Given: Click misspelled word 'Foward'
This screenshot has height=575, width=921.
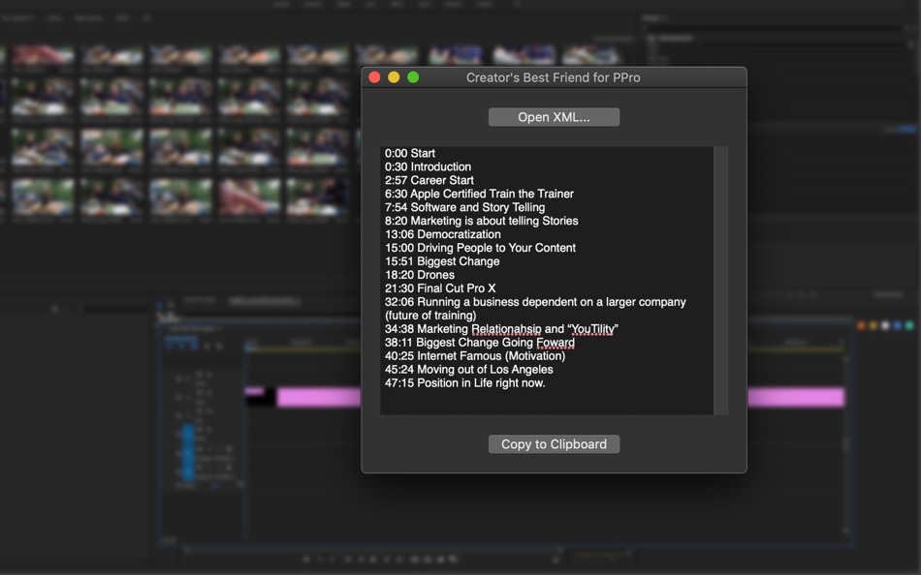Looking at the screenshot, I should 556,342.
